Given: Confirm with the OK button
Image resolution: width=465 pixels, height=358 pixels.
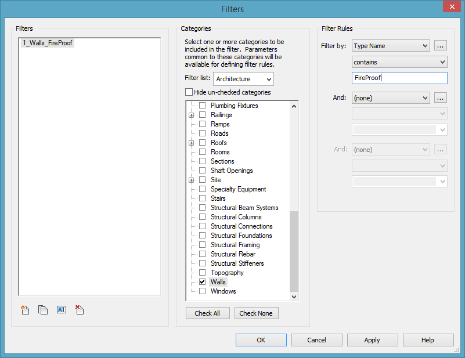Looking at the screenshot, I should [261, 340].
